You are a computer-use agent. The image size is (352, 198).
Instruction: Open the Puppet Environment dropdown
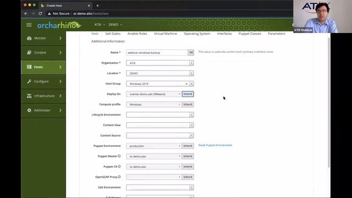tap(154, 146)
